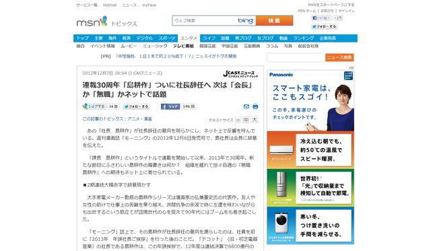Viewport: 431px width, 251px height.
Task: Open the ライフ navigation tab
Action: coord(209,38)
